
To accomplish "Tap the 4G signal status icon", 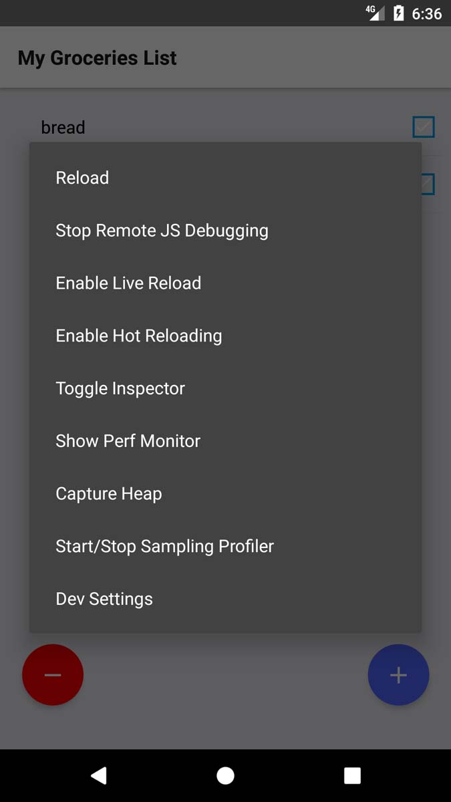I will click(x=375, y=13).
